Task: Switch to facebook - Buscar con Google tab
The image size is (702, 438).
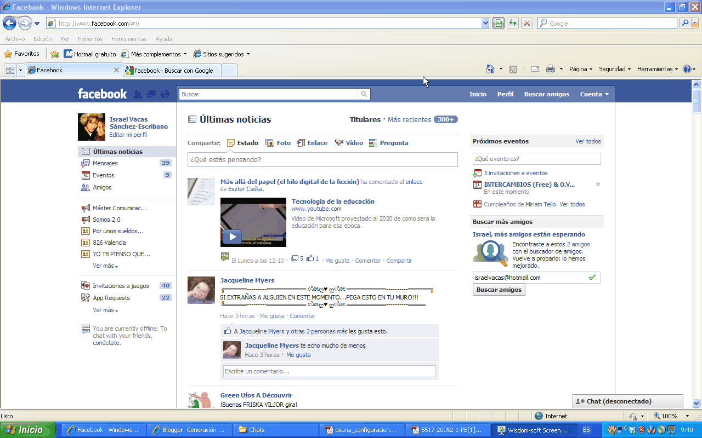Action: click(173, 70)
